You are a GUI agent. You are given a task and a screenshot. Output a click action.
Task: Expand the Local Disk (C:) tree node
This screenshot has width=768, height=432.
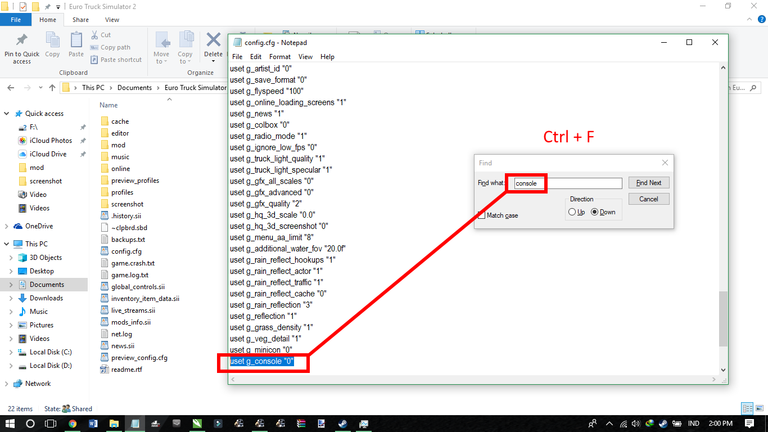point(11,352)
